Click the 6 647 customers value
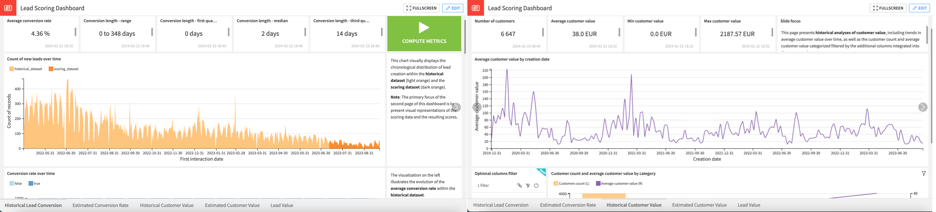The width and height of the screenshot is (936, 212). point(508,34)
